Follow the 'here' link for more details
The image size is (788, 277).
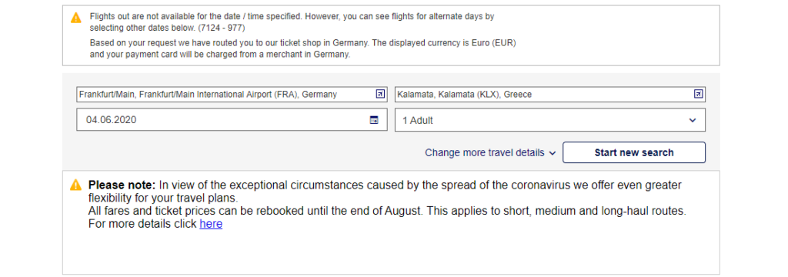[x=211, y=224]
